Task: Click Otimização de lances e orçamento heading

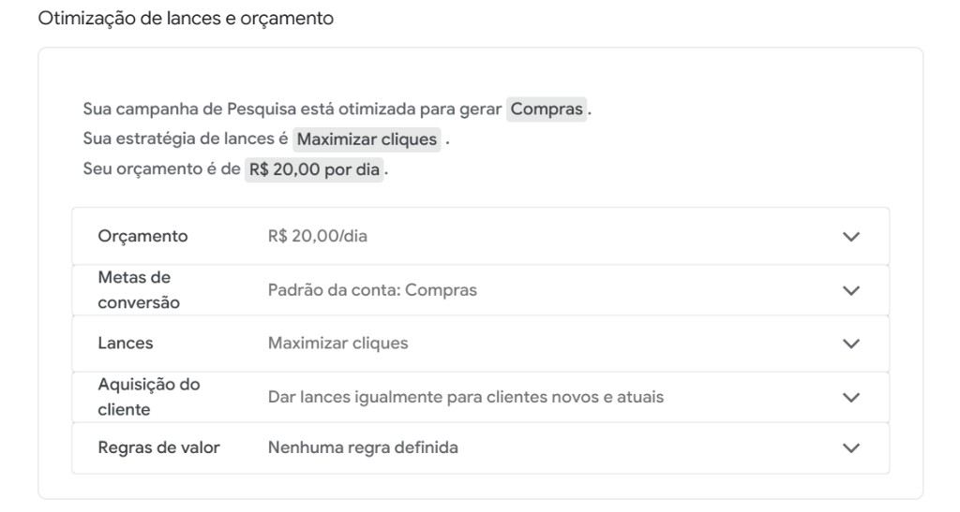Action: coord(186,19)
